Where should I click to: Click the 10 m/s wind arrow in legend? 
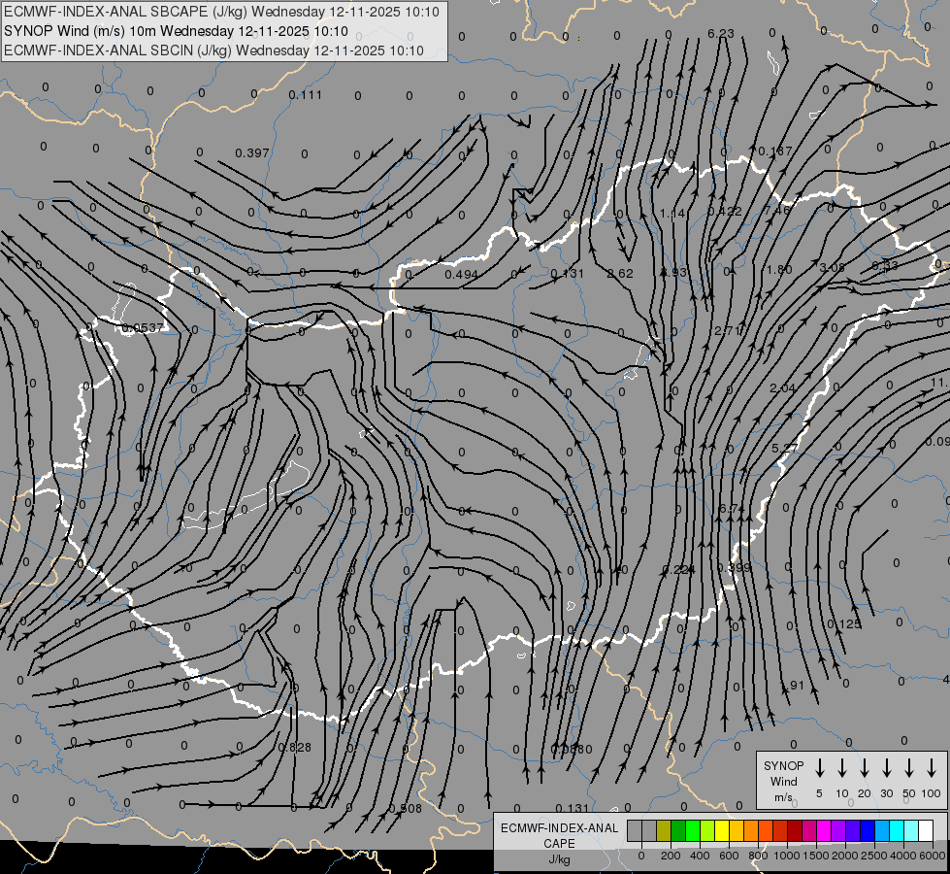tap(841, 768)
